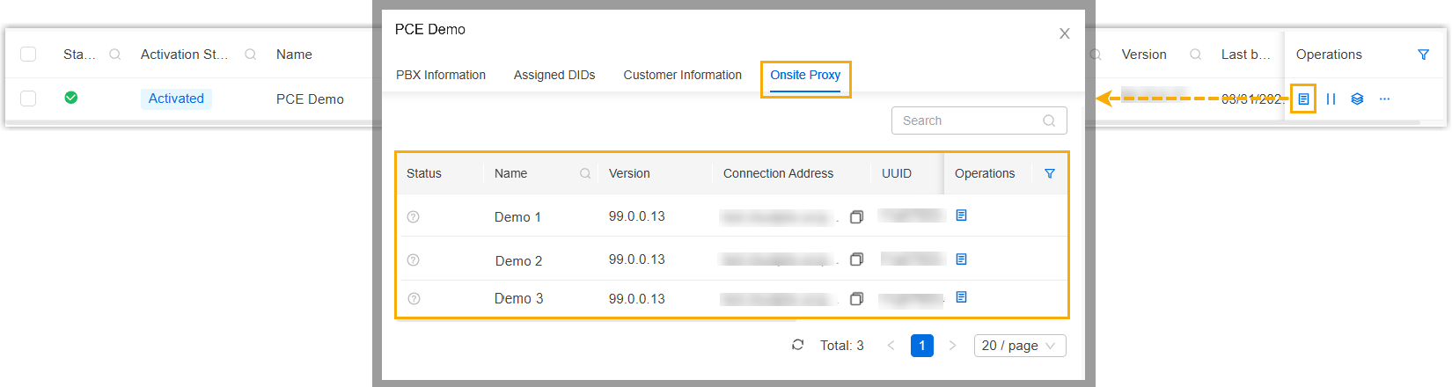Select Customer Information tab
The height and width of the screenshot is (387, 1452).
click(682, 75)
